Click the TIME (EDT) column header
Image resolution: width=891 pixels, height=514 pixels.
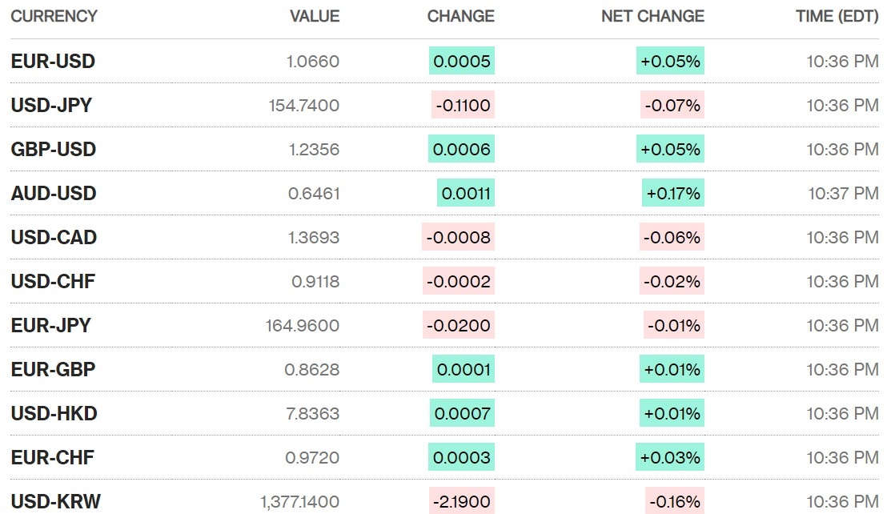(x=837, y=16)
